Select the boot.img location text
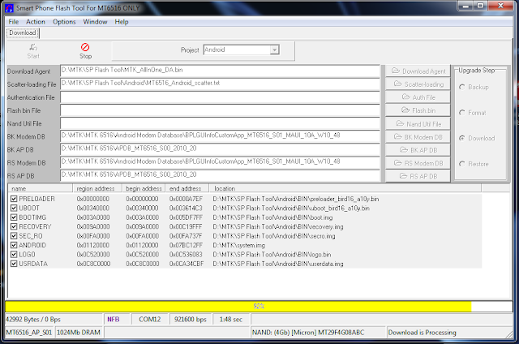This screenshot has width=519, height=344. point(272,217)
